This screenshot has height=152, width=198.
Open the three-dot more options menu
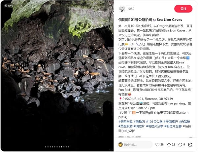(190, 137)
